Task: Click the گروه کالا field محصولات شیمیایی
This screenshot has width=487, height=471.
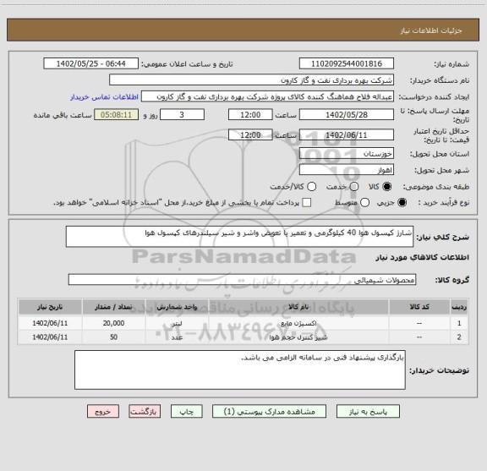Action: coord(242,280)
